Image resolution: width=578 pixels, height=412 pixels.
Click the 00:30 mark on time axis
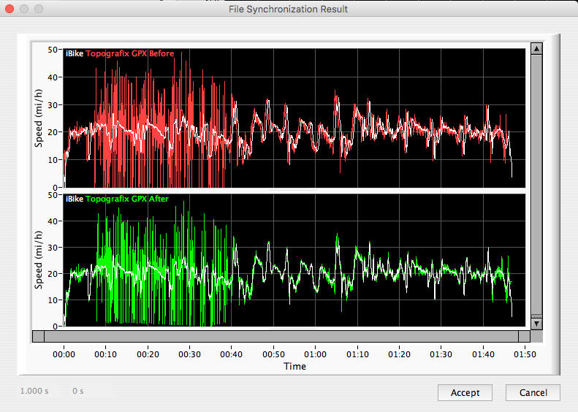190,354
